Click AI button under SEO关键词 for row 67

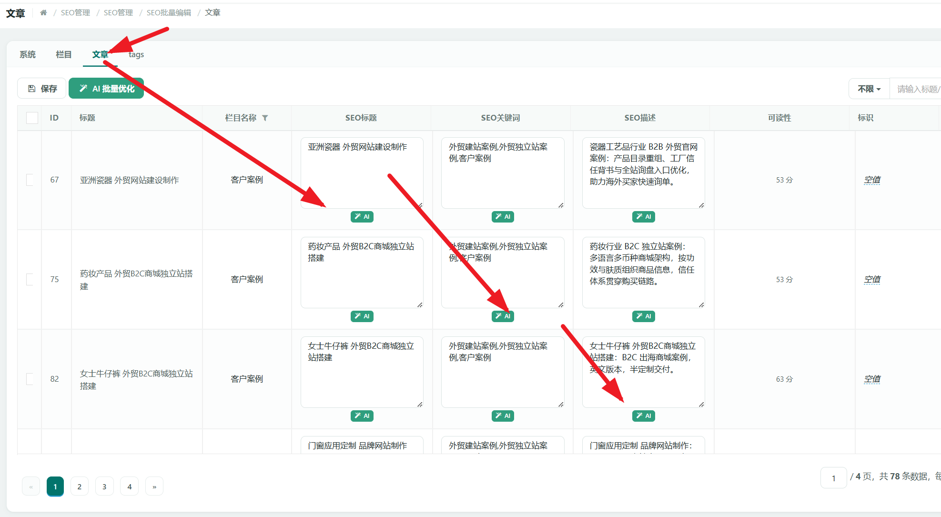pos(503,217)
